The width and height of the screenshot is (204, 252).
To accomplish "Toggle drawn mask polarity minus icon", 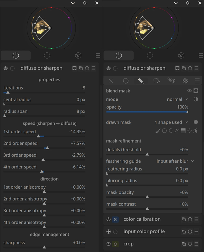I will click(x=196, y=122).
